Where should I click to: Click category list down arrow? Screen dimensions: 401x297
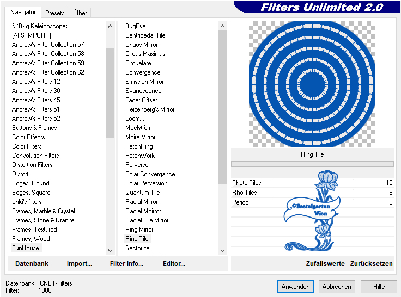110,251
